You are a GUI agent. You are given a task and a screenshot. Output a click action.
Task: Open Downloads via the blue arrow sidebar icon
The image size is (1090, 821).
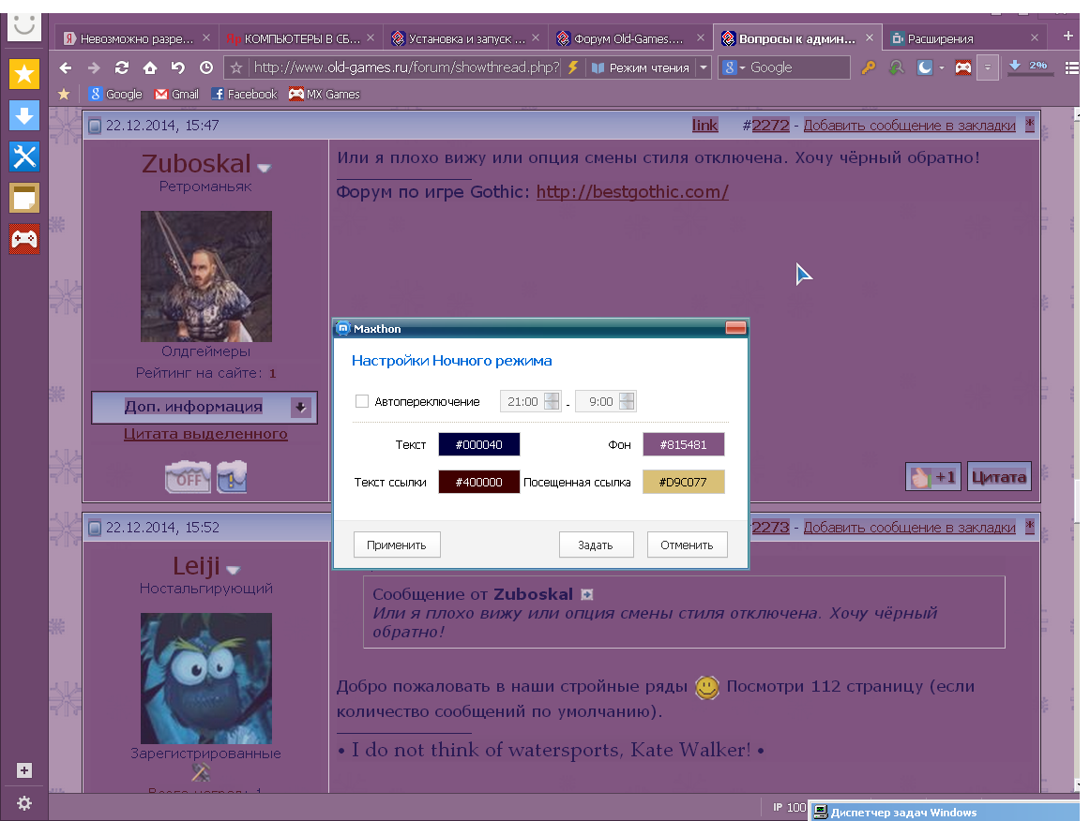pos(23,115)
